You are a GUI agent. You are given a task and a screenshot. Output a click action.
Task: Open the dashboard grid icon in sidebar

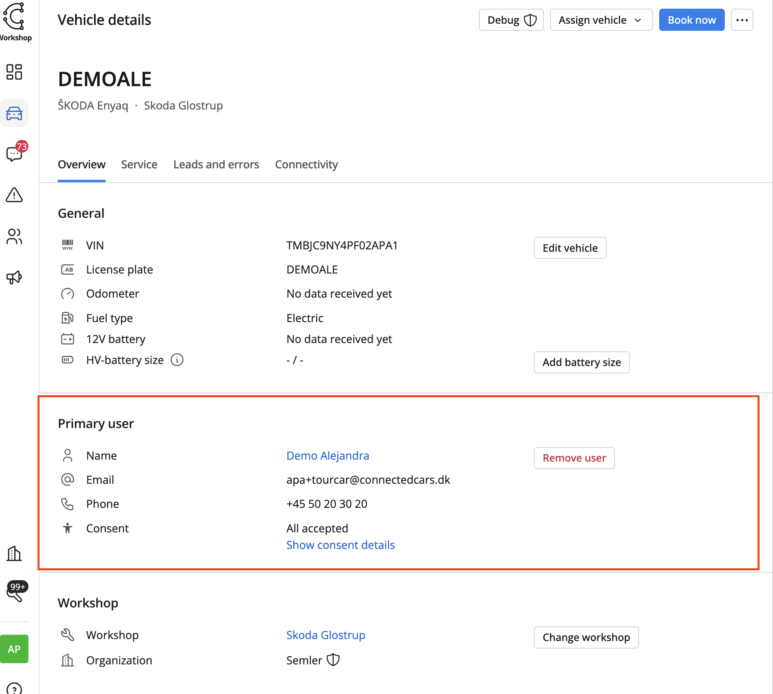point(14,72)
